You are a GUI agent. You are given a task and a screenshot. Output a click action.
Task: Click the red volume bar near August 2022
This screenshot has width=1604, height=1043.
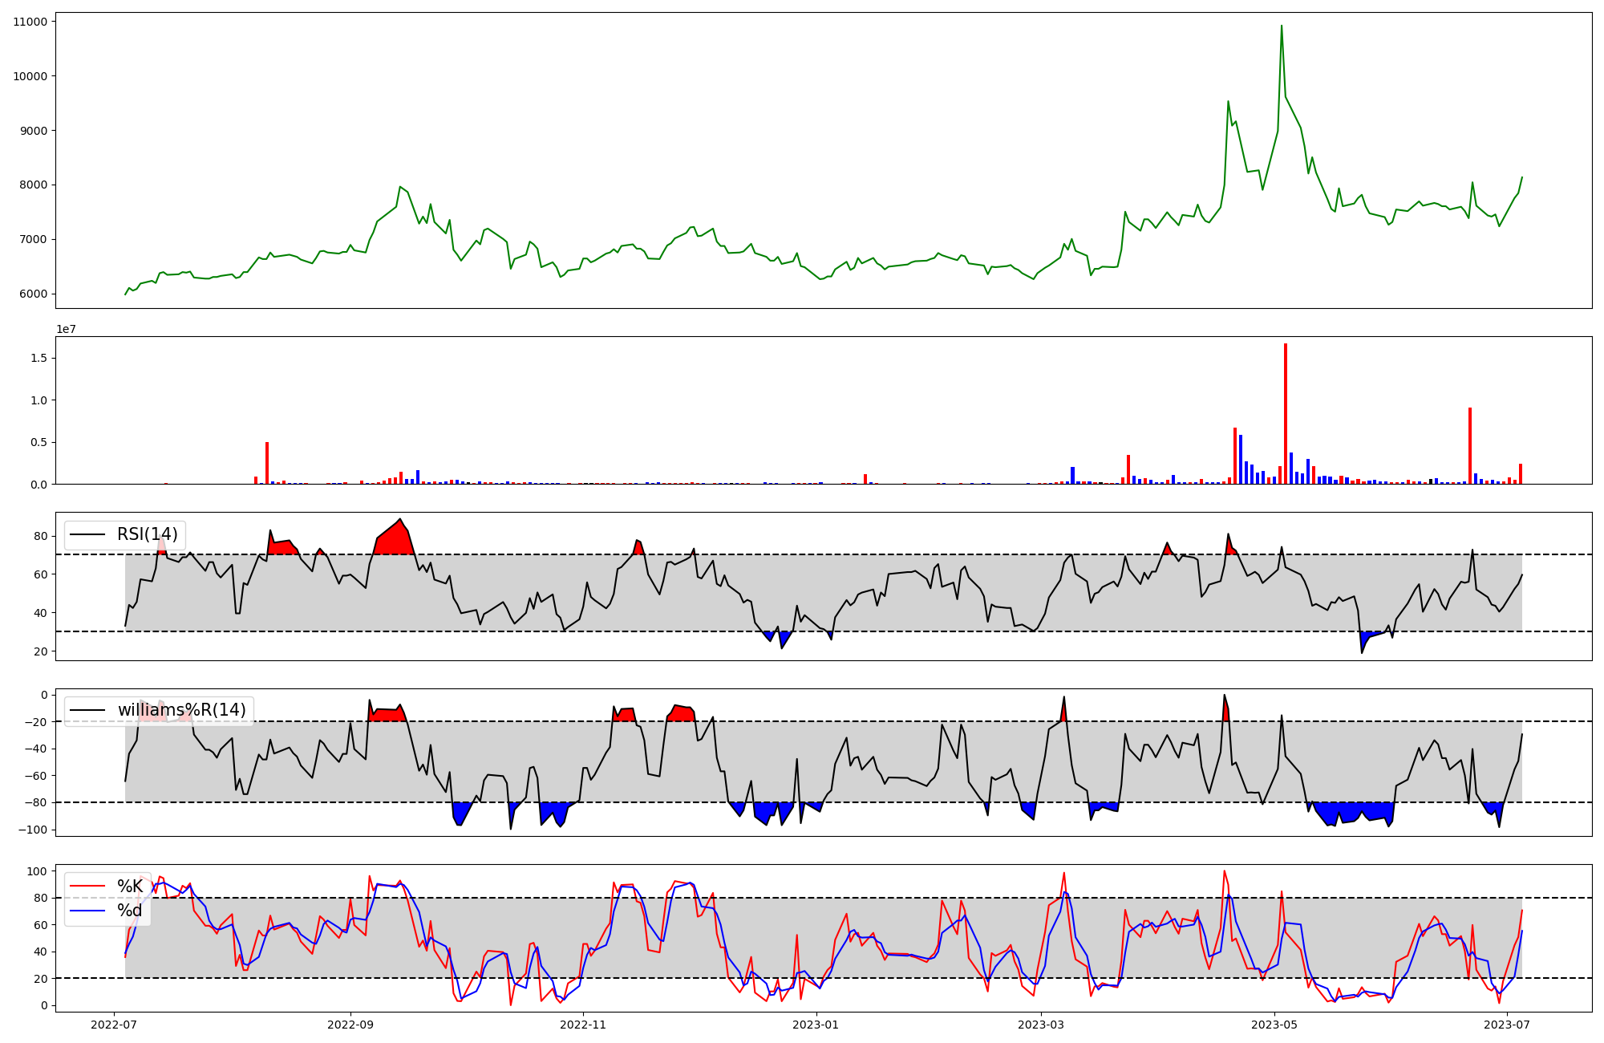point(267,463)
